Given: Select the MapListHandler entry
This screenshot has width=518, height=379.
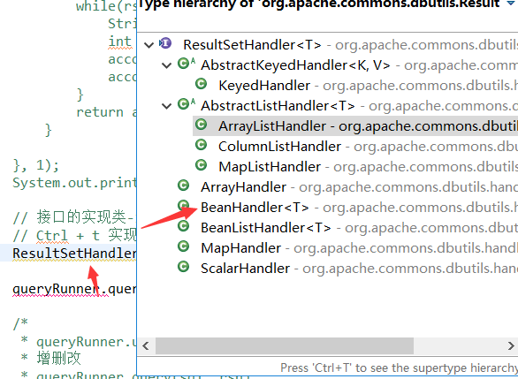Looking at the screenshot, I should [x=270, y=167].
